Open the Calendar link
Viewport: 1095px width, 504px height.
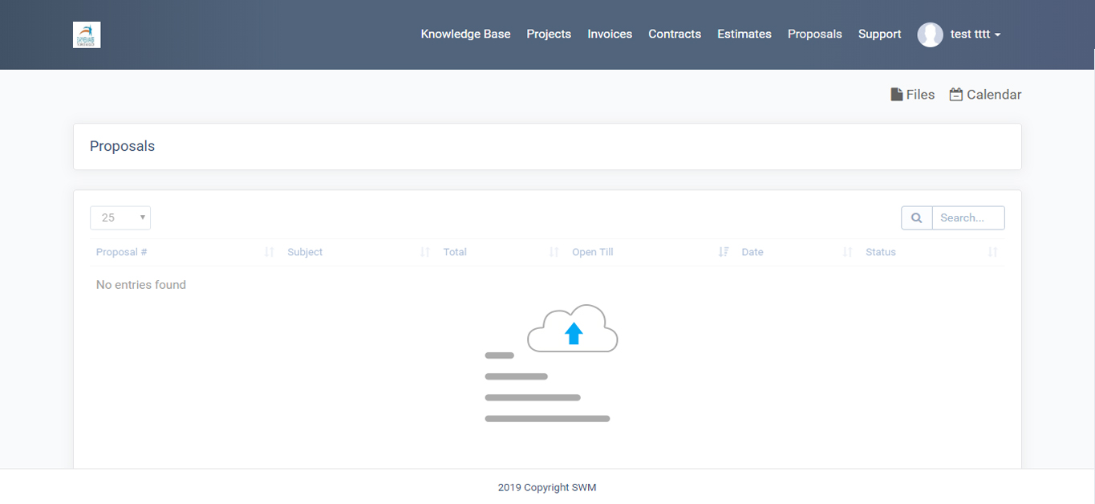pyautogui.click(x=985, y=95)
